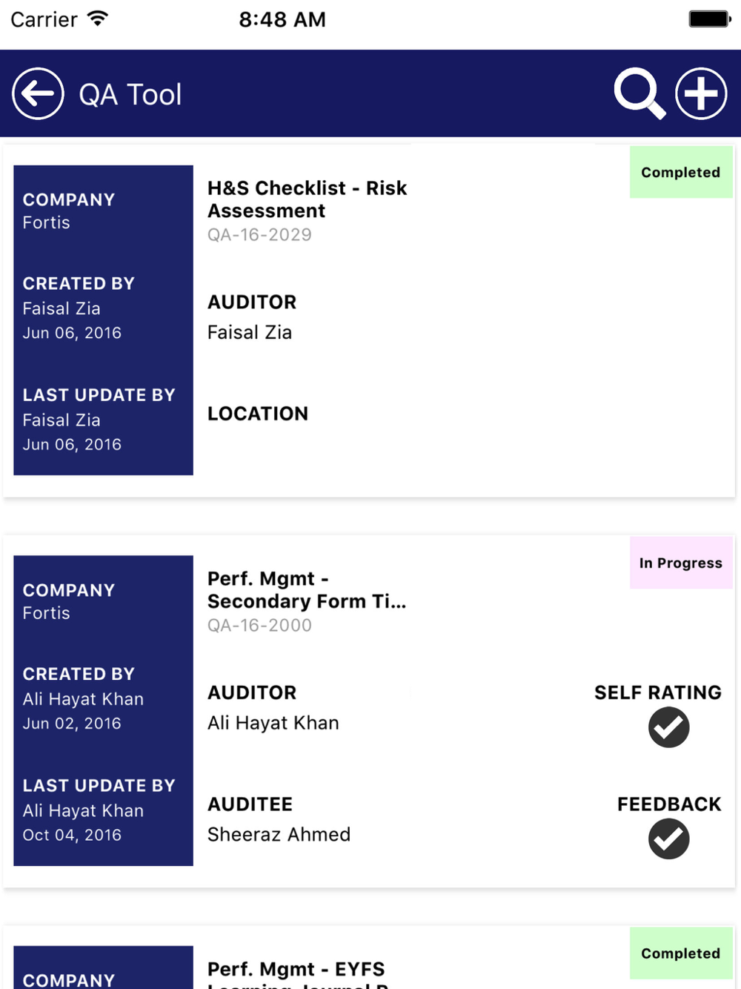Toggle the Self Rating checkmark
Viewport: 741px width, 989px height.
click(x=668, y=727)
